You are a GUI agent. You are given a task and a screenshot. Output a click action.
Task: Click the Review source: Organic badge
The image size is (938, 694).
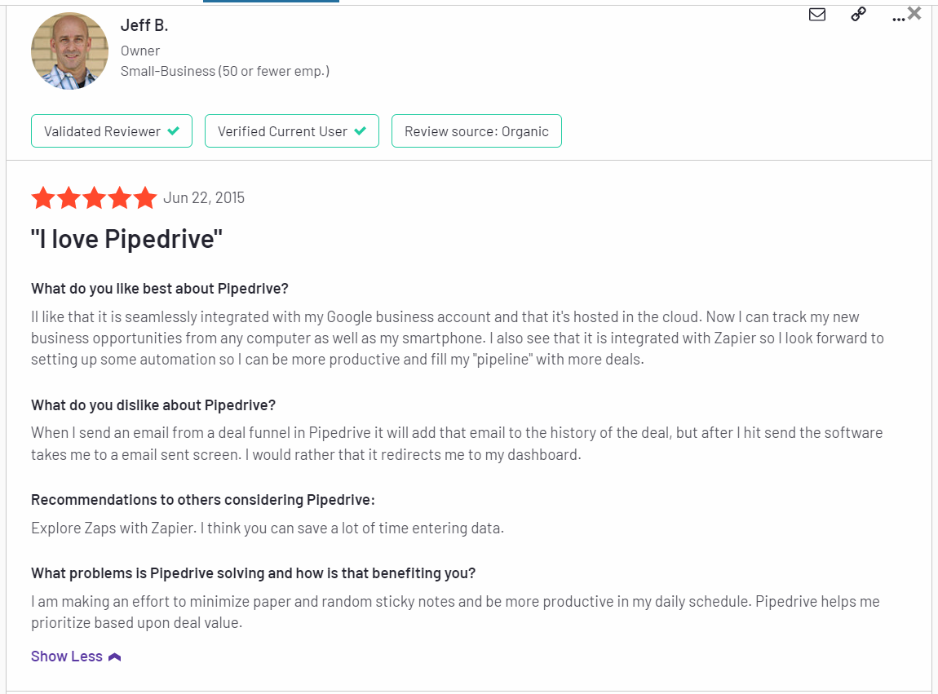click(476, 131)
